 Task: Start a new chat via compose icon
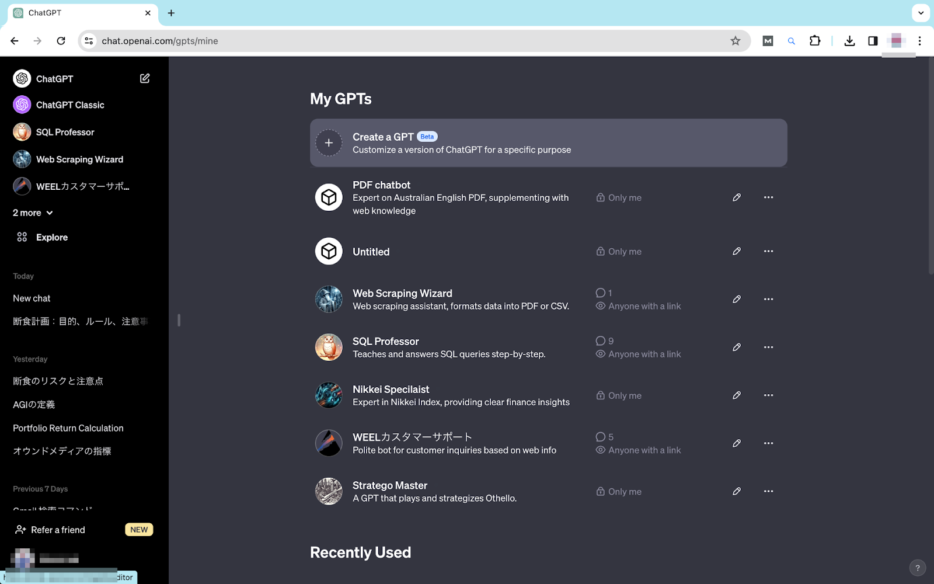(145, 78)
